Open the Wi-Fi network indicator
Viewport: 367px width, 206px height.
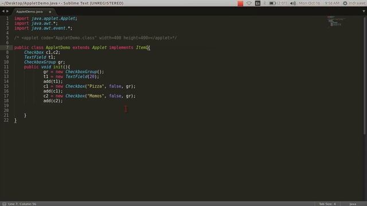coord(249,3)
